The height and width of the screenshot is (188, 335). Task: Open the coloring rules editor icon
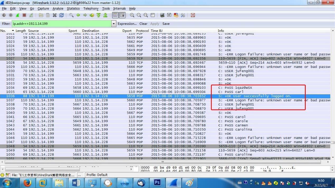176,15
